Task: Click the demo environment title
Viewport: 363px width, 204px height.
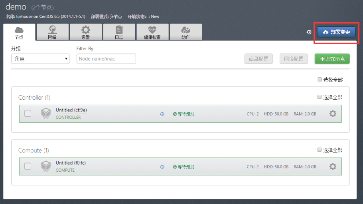Action: click(16, 7)
